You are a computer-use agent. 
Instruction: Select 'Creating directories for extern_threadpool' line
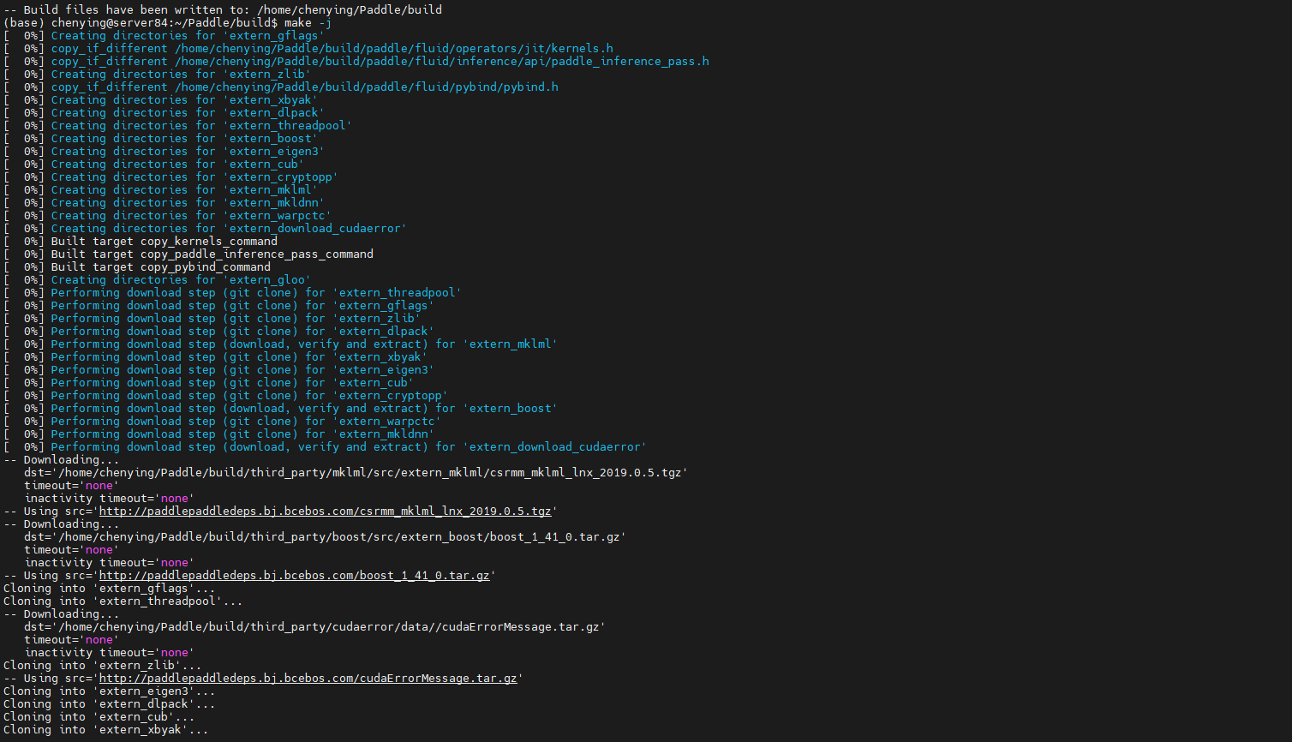point(178,125)
